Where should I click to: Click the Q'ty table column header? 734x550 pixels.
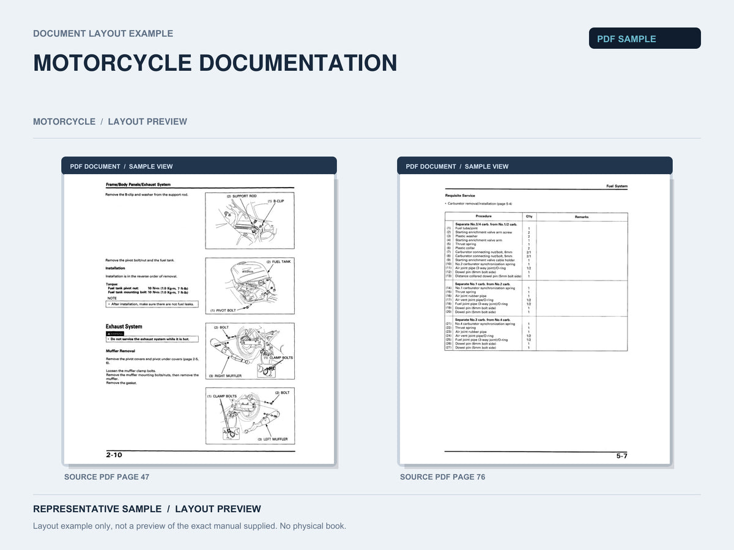(x=529, y=216)
